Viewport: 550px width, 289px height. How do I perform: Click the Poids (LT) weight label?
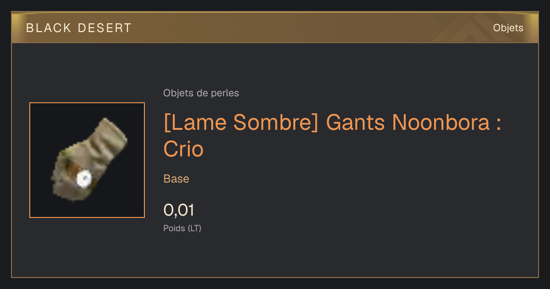pos(182,228)
